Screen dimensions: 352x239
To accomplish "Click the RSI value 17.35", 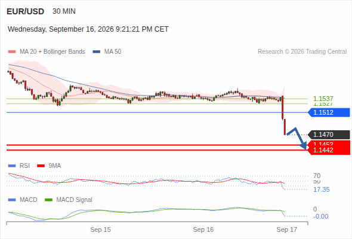I will [x=322, y=190].
